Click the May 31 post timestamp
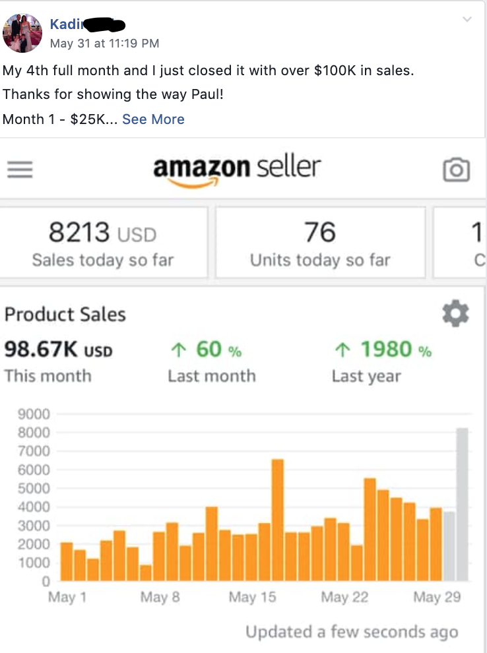Viewport: 487px width, 653px height. 104,44
